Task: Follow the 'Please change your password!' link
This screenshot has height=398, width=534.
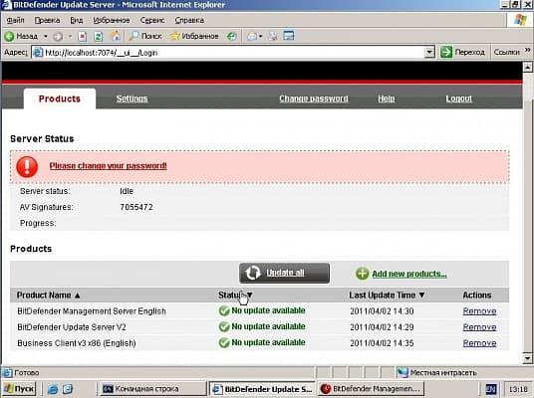Action: coord(108,165)
